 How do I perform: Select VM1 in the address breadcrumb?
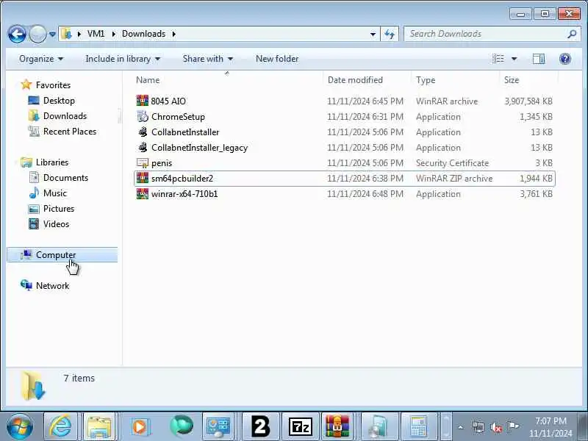point(96,34)
